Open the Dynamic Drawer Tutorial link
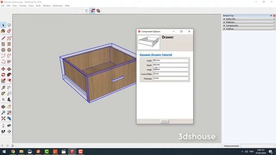This screenshot has width=276, height=155. point(156,55)
